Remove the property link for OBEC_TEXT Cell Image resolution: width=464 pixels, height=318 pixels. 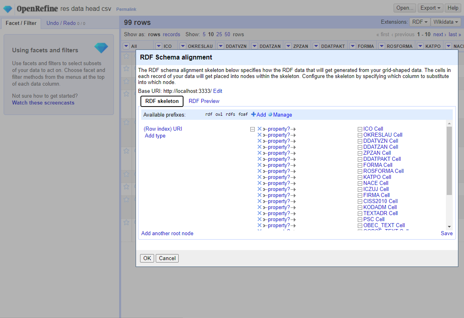[260, 225]
